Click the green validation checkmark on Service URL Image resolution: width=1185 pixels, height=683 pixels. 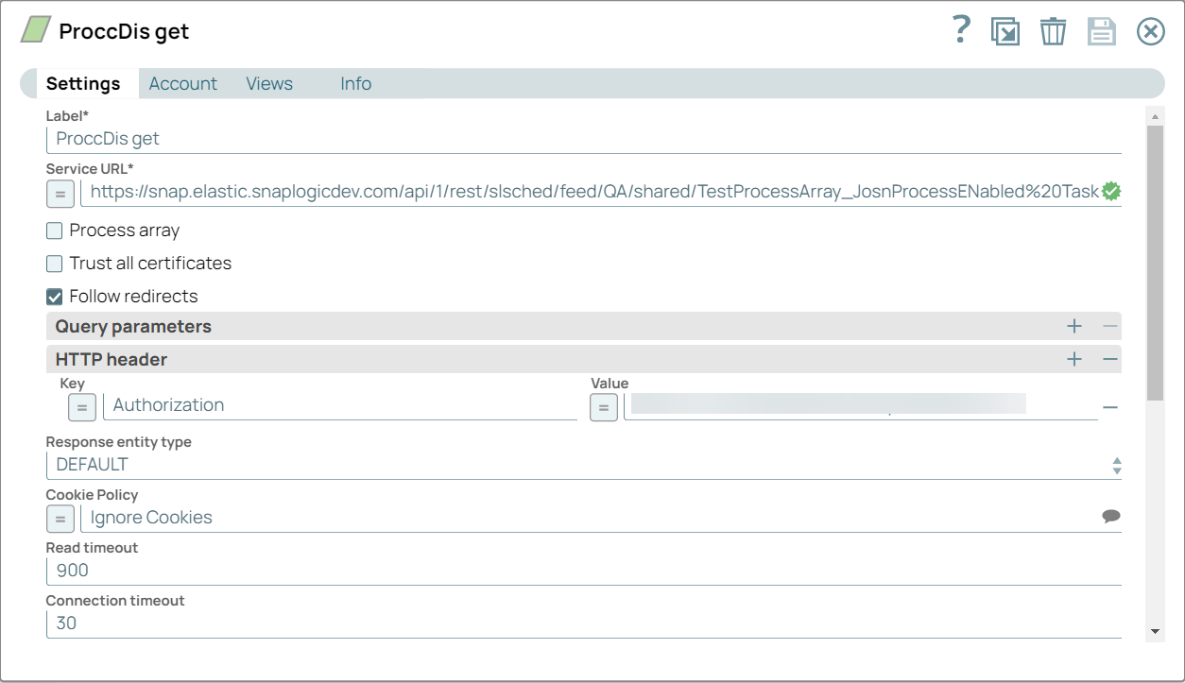pos(1112,191)
